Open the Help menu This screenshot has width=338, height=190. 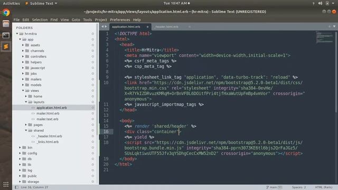pyautogui.click(x=137, y=20)
